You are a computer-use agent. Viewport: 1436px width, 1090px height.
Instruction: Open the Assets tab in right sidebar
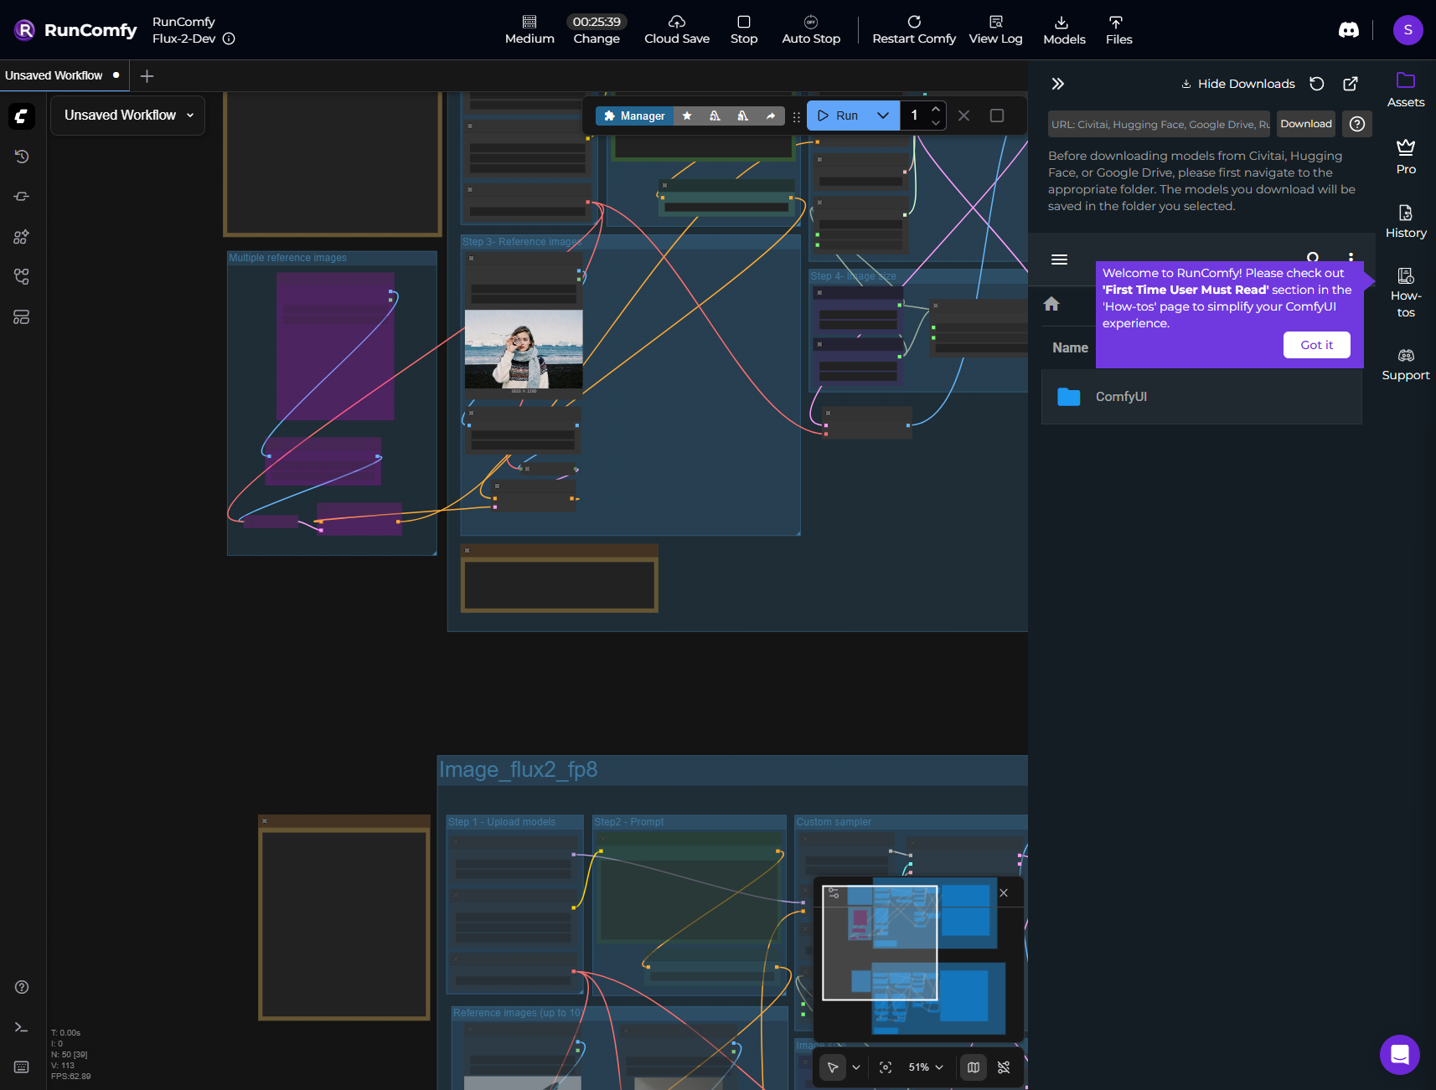tap(1405, 90)
